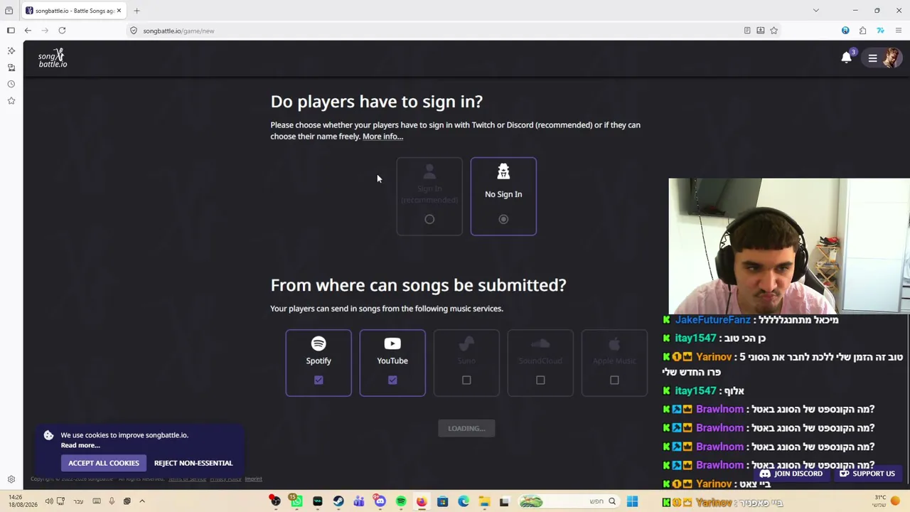Image resolution: width=910 pixels, height=512 pixels.
Task: Open the sidebar bookmarks star icon
Action: (x=11, y=101)
